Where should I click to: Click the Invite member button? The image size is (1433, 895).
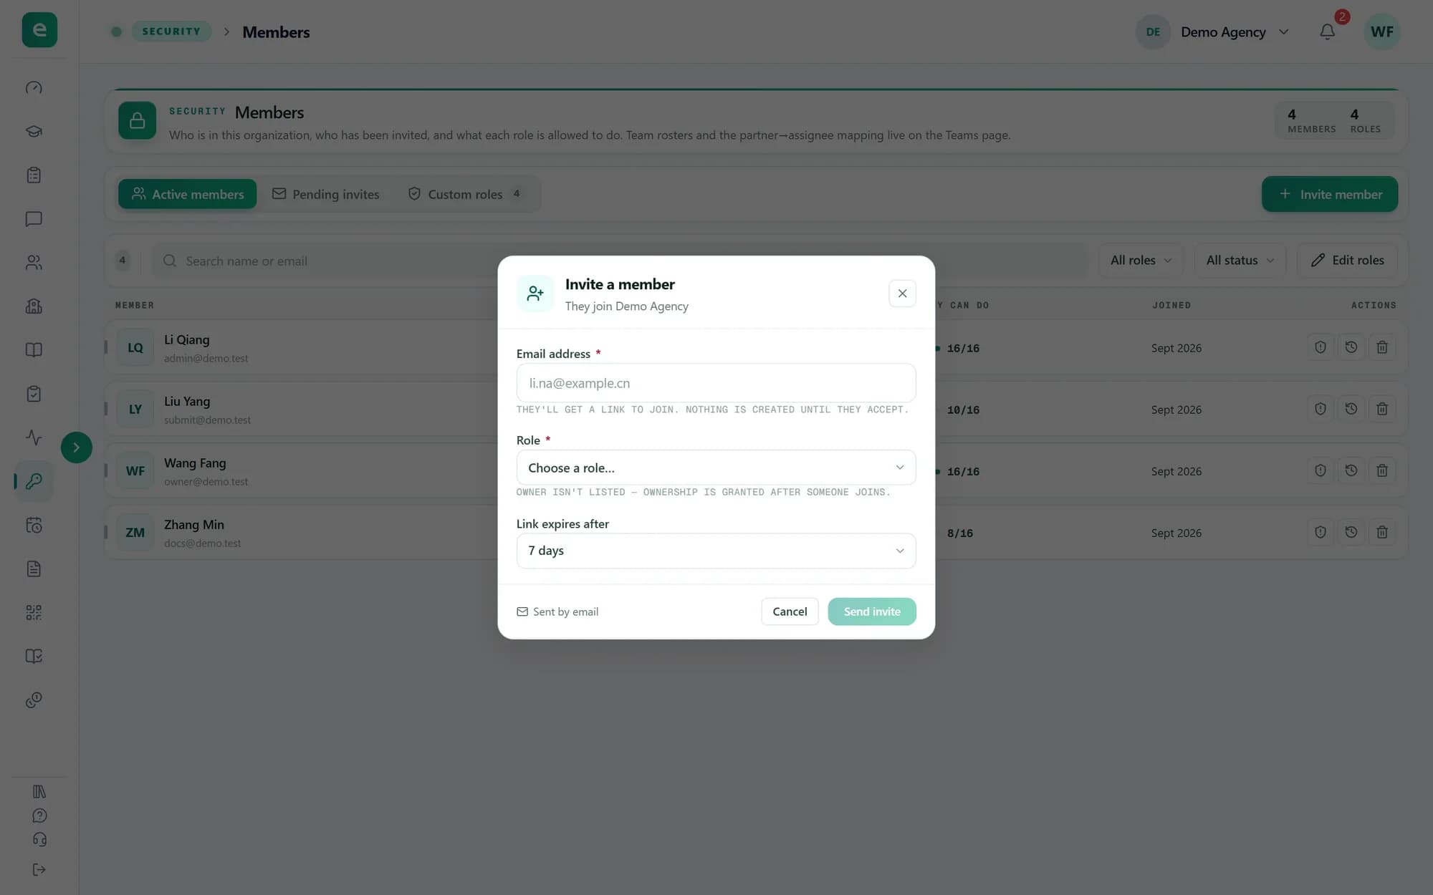tap(1330, 194)
